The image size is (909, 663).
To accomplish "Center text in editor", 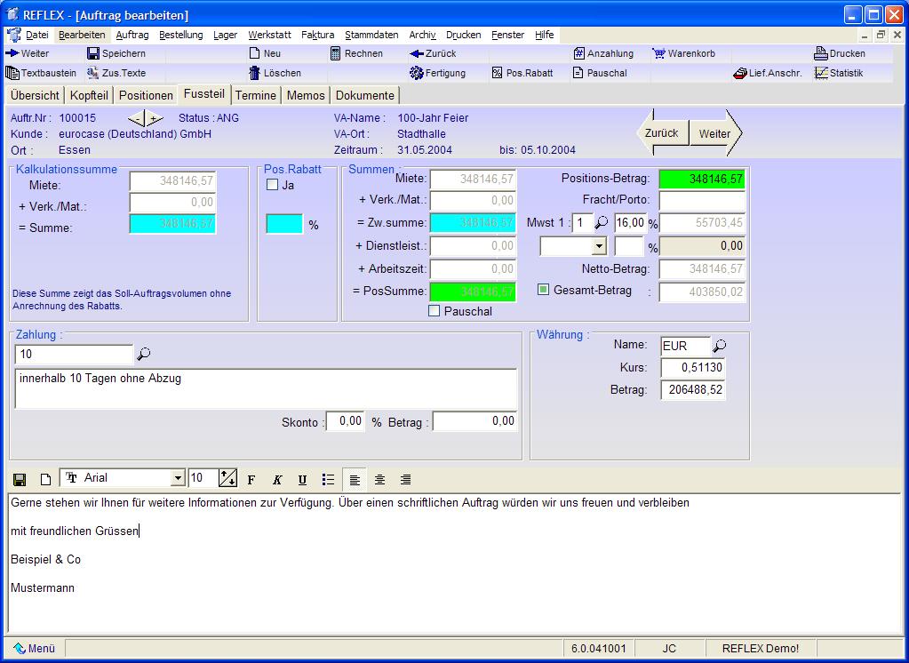I will (x=379, y=480).
